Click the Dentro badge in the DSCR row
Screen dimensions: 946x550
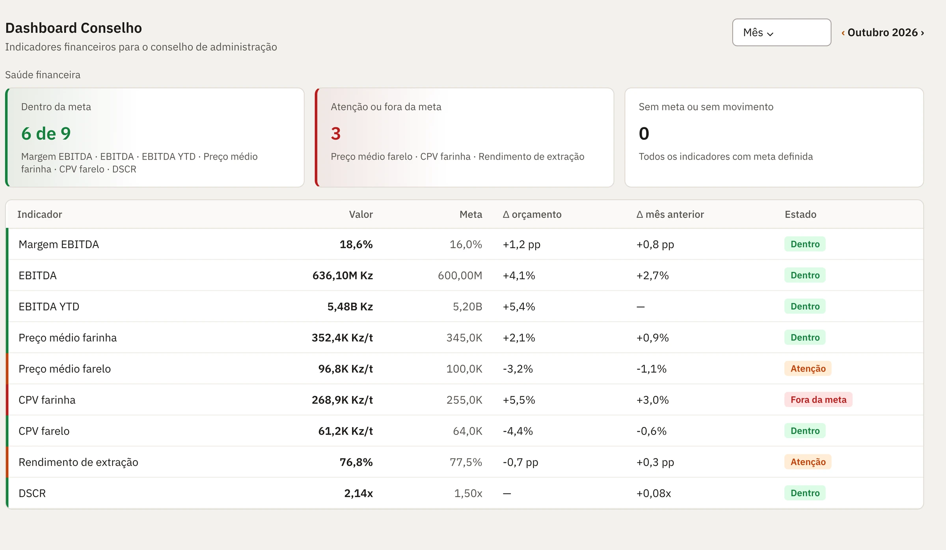coord(805,493)
